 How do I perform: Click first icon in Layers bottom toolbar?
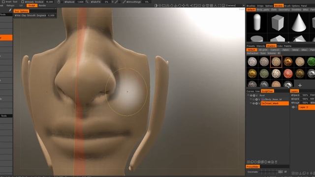pos(293,173)
